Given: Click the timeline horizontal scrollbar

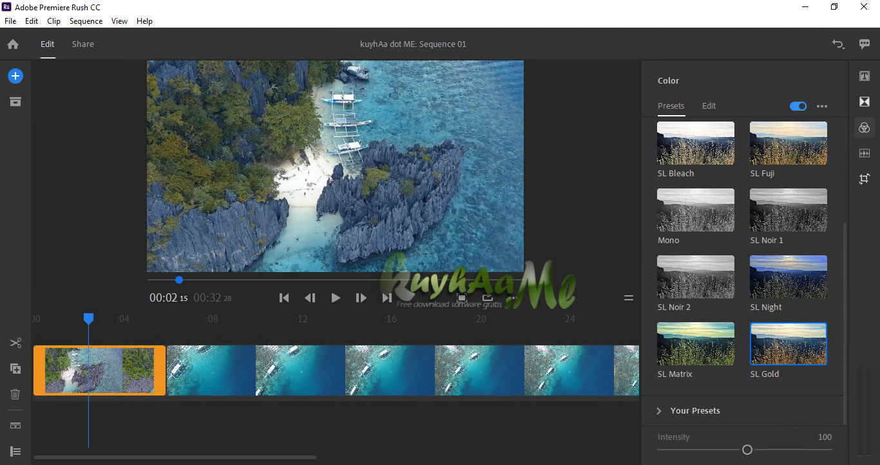Looking at the screenshot, I should tap(175, 458).
